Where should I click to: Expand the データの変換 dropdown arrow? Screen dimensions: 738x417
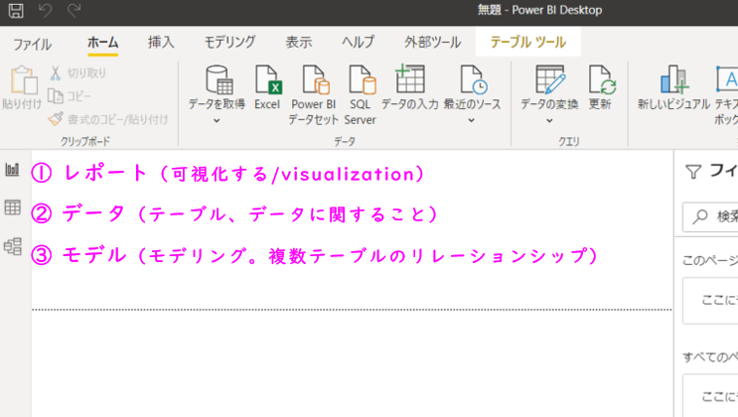tap(549, 120)
